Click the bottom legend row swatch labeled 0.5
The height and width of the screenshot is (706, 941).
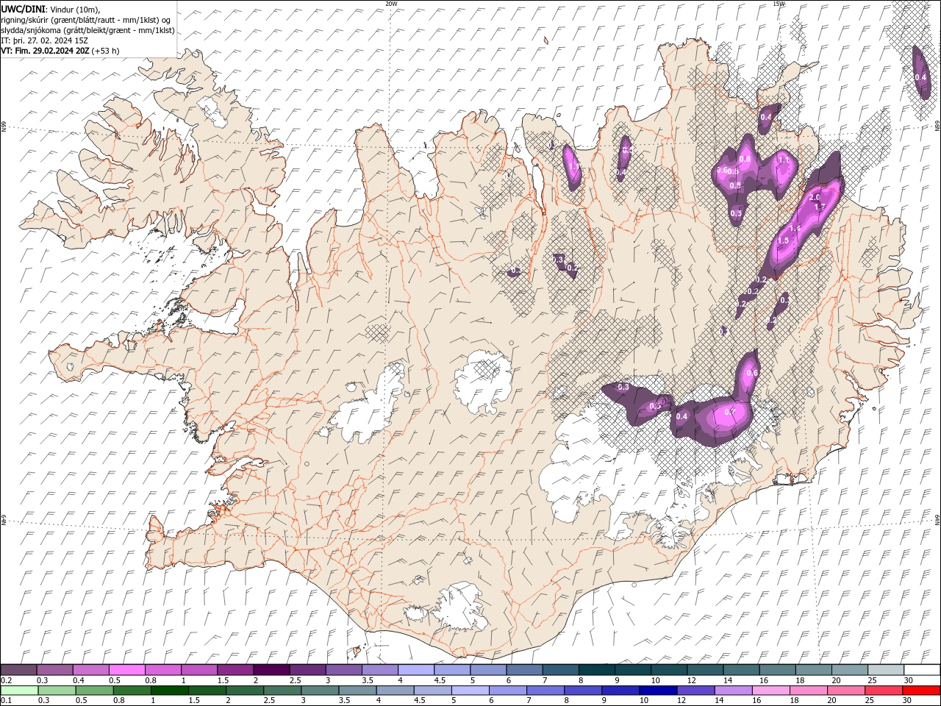tap(94, 691)
